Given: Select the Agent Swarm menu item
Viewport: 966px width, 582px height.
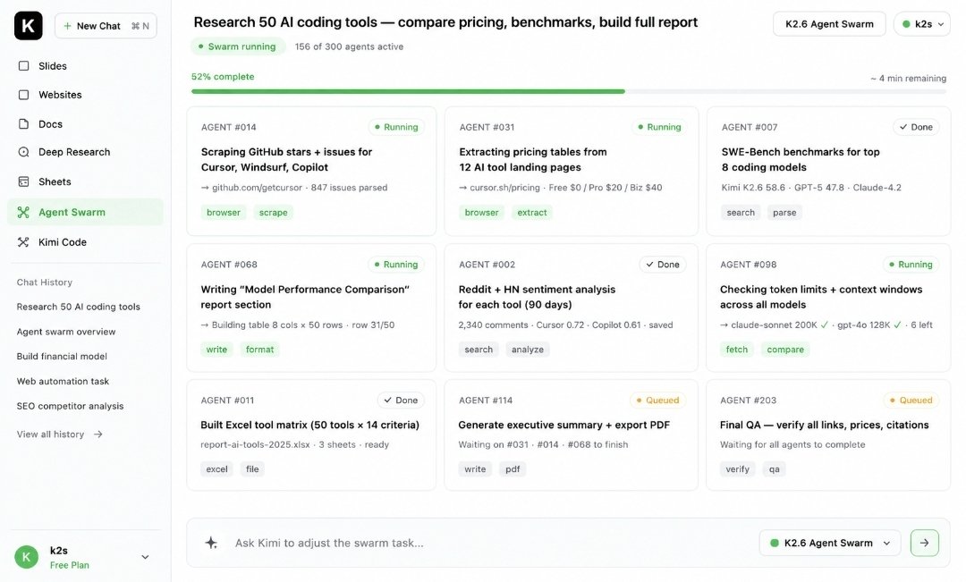Looking at the screenshot, I should [x=85, y=212].
